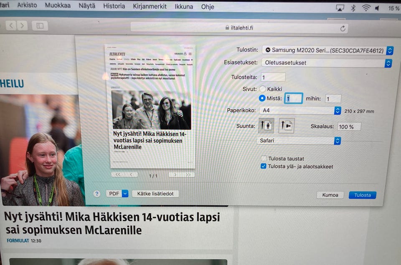Click the Safari back arrow button
The width and height of the screenshot is (401, 265).
pos(11,25)
